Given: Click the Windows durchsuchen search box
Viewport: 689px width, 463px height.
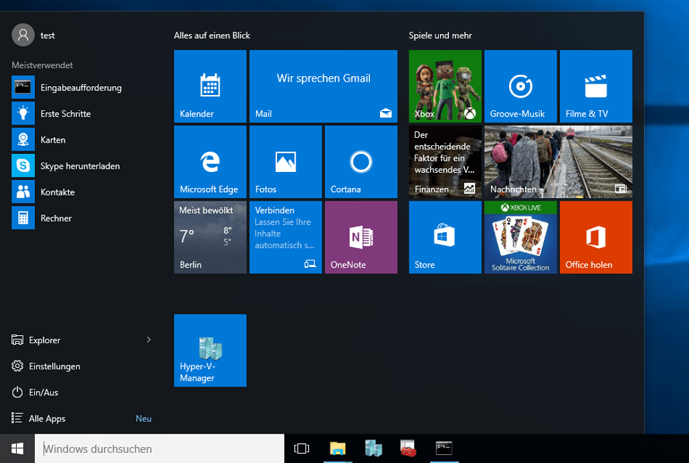Looking at the screenshot, I should 161,449.
